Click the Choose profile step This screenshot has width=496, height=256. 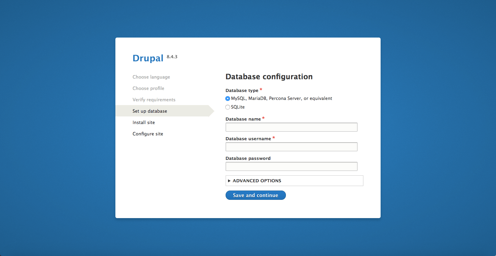pos(148,89)
